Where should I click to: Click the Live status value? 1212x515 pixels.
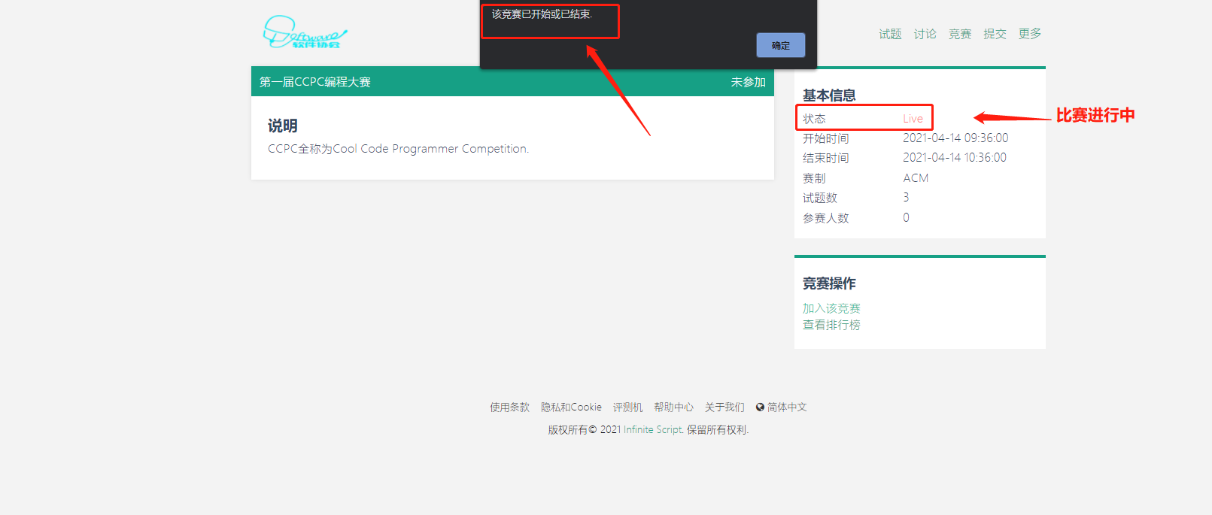pos(913,119)
